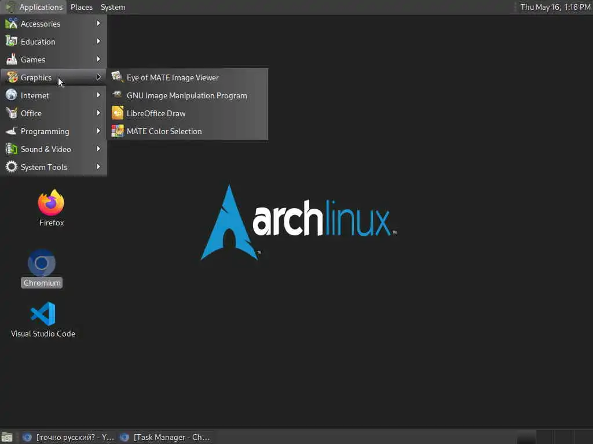Launch Eye of MATE Image Viewer
Viewport: 593px width, 444px height.
188,77
